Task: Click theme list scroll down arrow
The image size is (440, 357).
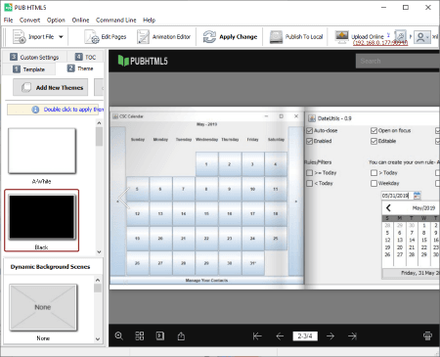Action: (x=99, y=252)
